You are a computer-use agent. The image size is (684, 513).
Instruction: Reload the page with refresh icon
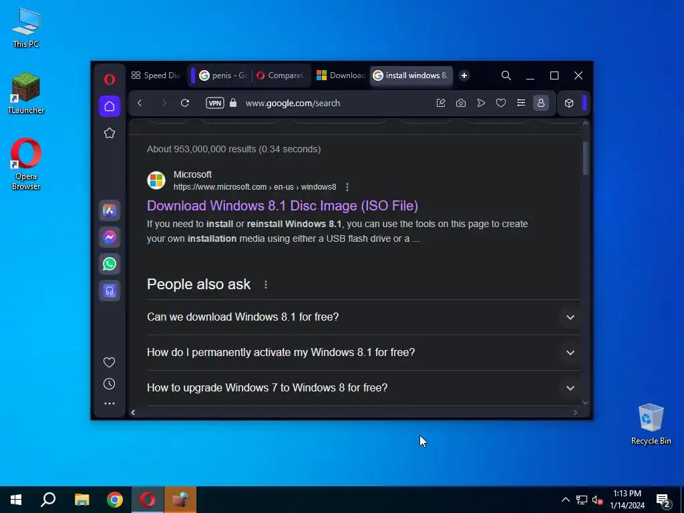coord(185,103)
